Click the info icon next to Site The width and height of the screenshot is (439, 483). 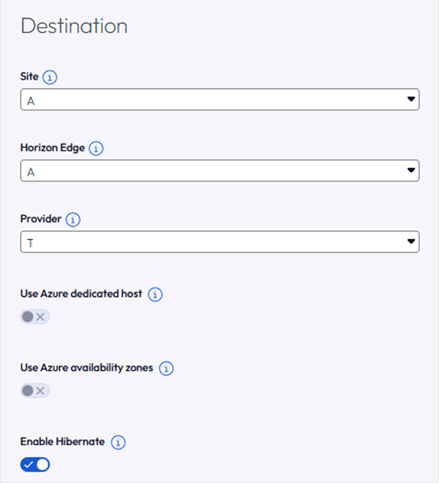click(x=50, y=77)
